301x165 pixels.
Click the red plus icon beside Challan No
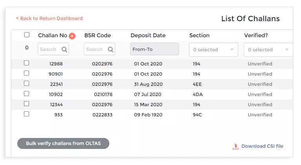[x=72, y=36]
